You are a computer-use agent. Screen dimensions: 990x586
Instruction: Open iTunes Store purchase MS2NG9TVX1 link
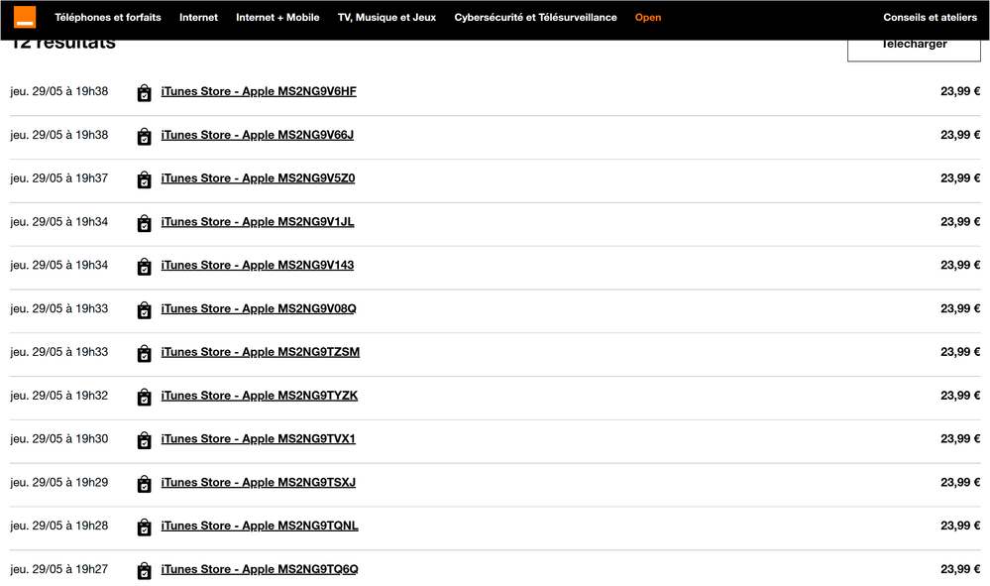point(259,439)
